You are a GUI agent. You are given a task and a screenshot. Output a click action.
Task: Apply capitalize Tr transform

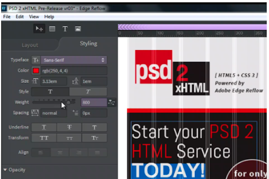click(x=95, y=138)
